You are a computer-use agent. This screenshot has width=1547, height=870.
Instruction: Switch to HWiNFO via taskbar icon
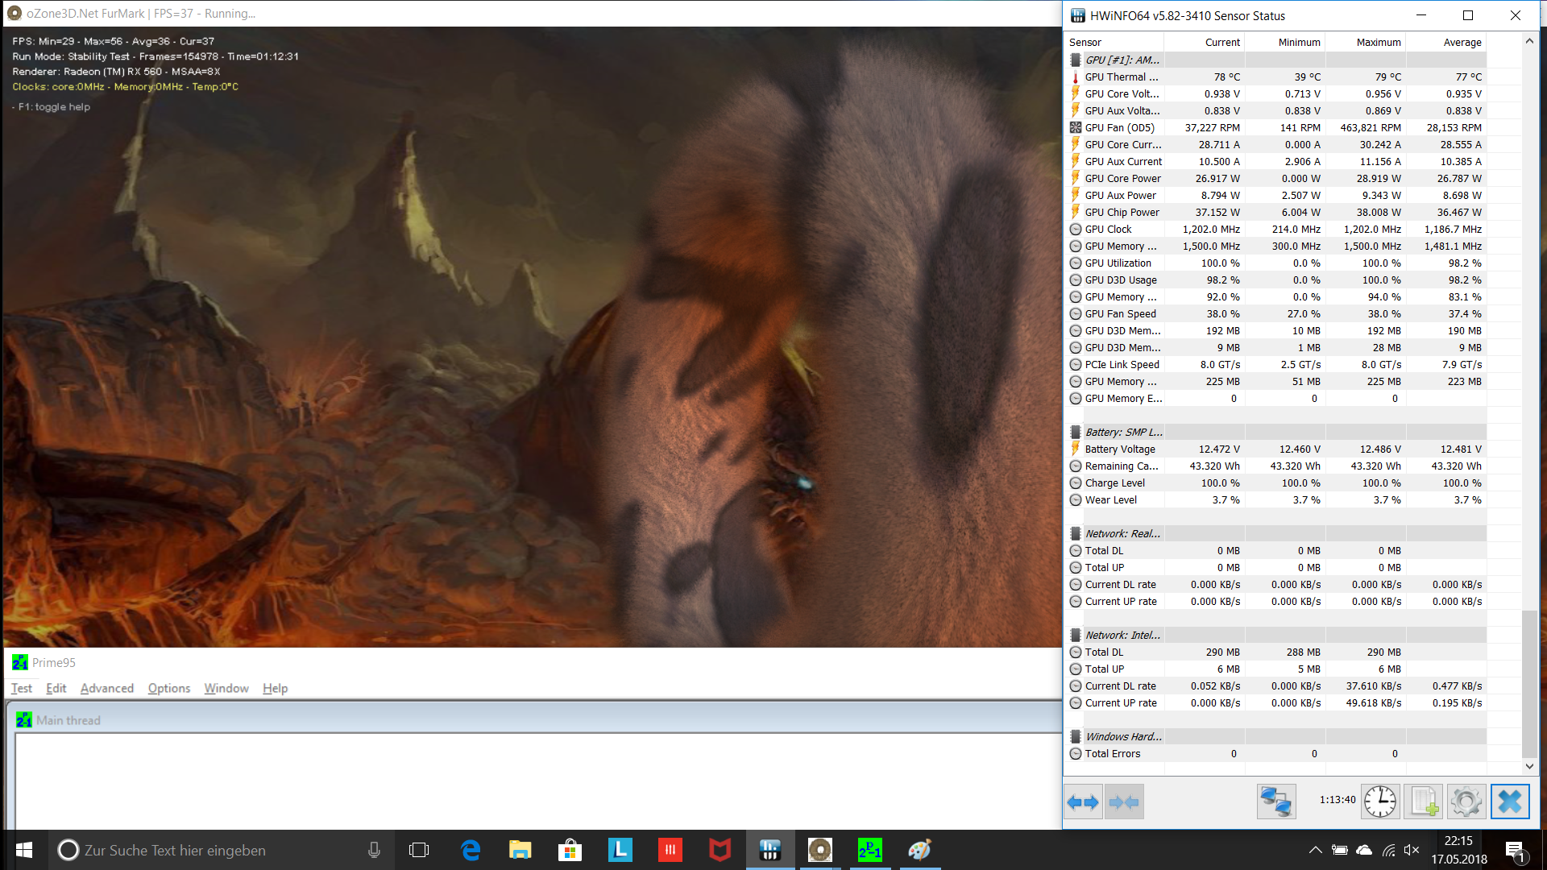click(770, 850)
